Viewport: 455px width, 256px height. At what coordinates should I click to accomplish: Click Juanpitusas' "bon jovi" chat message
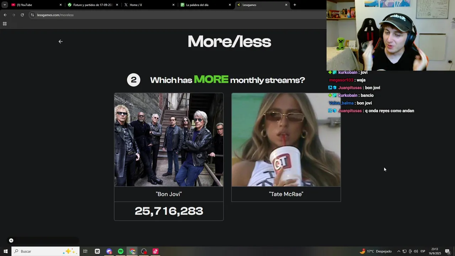(x=373, y=88)
